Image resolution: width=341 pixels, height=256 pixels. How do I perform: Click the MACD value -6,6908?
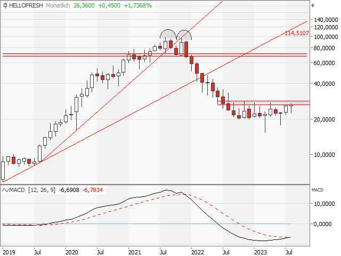[69, 190]
